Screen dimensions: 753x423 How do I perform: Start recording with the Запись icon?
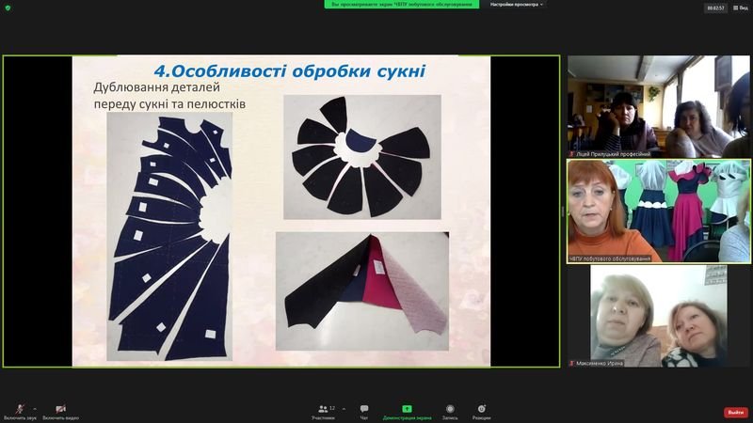tap(450, 411)
